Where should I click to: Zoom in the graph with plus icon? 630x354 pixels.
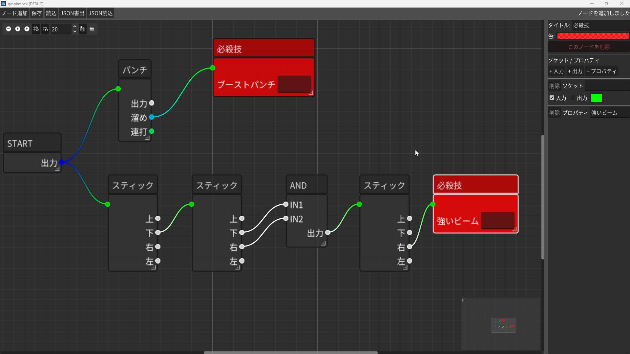[27, 29]
